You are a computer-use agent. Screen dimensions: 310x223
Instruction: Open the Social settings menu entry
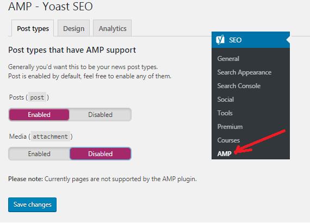pos(226,99)
